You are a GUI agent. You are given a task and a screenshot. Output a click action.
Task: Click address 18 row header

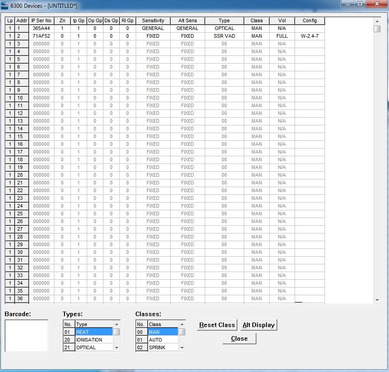tap(22, 159)
